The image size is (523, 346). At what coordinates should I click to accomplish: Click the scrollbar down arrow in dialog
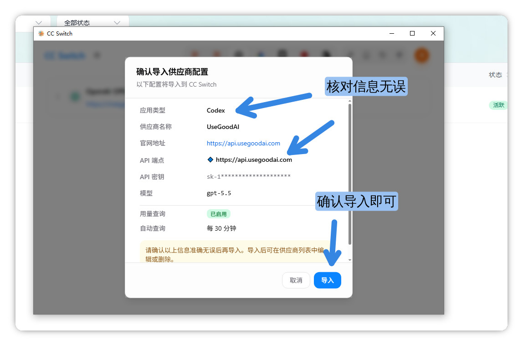349,259
